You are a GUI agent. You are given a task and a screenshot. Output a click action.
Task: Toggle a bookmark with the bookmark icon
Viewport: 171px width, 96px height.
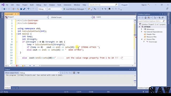pyautogui.click(x=109, y=9)
